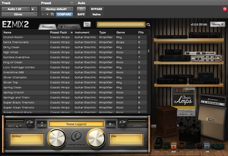Select the TRE tremolo pedal
Screen dimensions: 228x156
click(218, 147)
